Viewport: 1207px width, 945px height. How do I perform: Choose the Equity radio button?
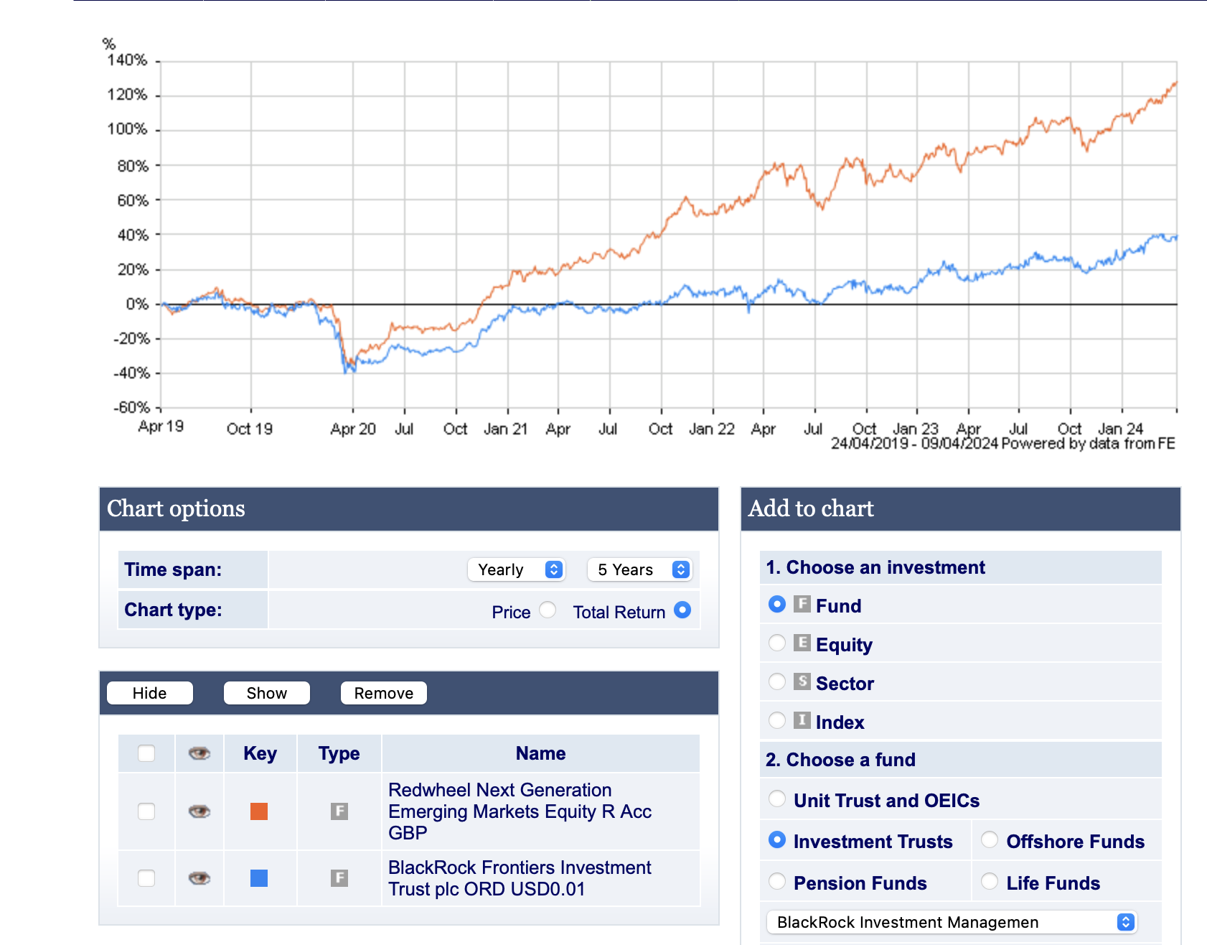point(777,643)
